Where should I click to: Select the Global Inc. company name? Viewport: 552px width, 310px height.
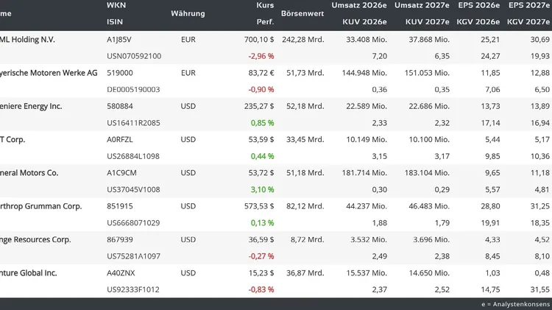pos(29,273)
